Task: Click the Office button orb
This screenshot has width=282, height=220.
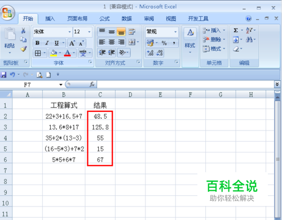Action: [x=7, y=12]
